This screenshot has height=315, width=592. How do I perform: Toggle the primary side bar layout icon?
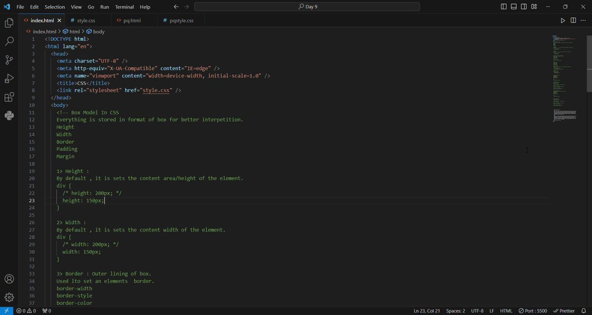(504, 7)
